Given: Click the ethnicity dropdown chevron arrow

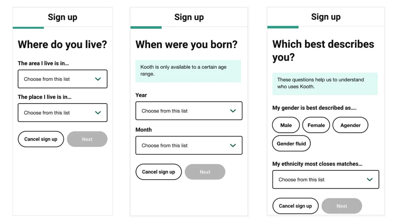Looking at the screenshot, I should 370,179.
